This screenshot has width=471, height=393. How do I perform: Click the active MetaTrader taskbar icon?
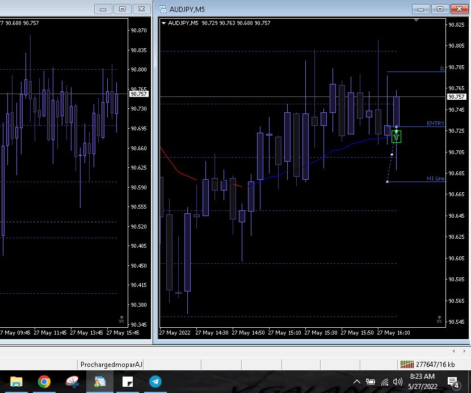(x=99, y=382)
